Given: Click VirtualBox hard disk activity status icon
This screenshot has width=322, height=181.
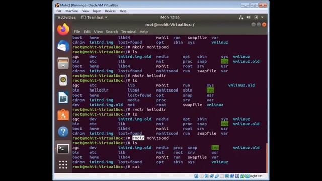Looking at the screenshot, I should pos(196,176).
